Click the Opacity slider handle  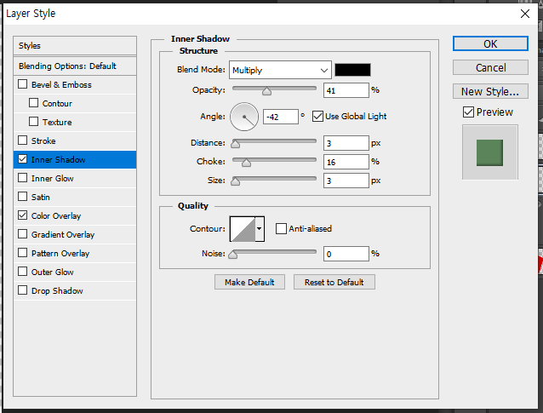pyautogui.click(x=266, y=91)
